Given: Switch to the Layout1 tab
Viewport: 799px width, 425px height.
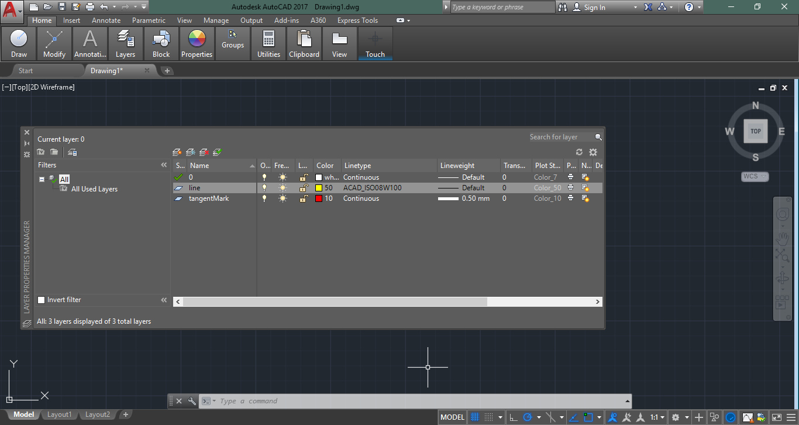Looking at the screenshot, I should 59,414.
